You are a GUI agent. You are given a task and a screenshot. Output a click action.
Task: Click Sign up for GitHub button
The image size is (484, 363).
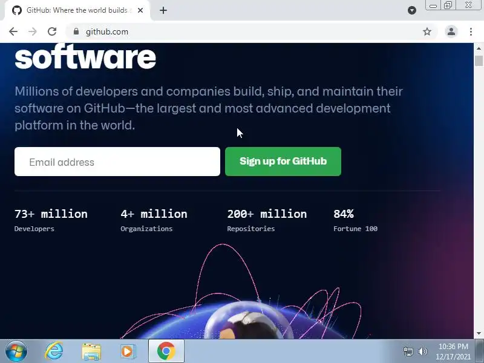(283, 162)
